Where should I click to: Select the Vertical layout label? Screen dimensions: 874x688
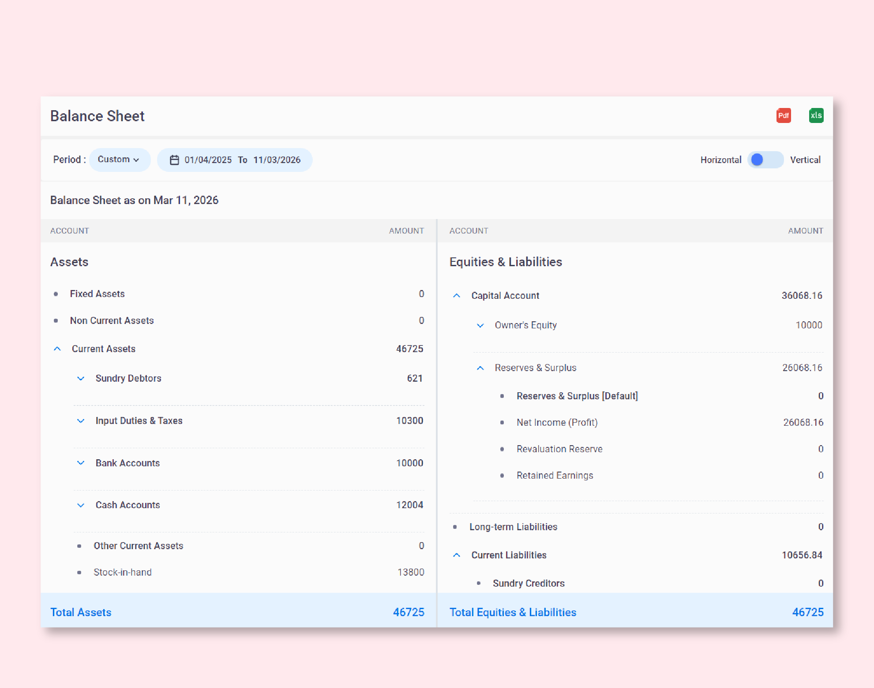805,160
